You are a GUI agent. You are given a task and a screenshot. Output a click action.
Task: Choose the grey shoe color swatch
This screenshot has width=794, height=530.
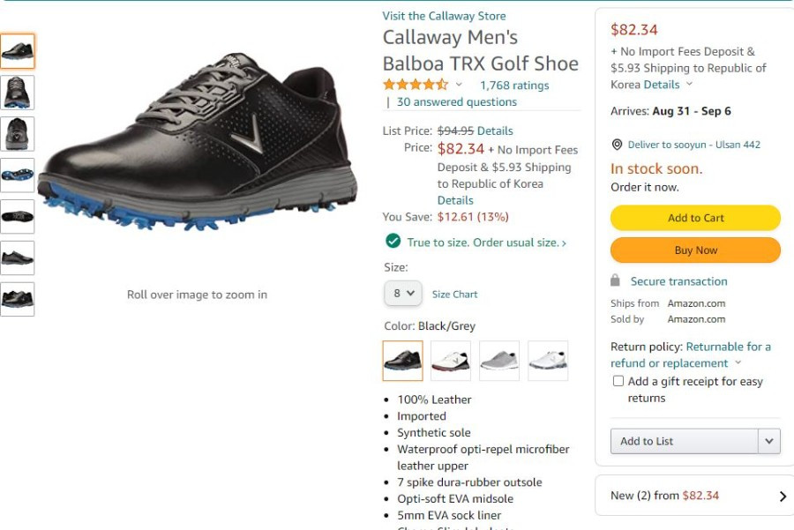tap(499, 361)
